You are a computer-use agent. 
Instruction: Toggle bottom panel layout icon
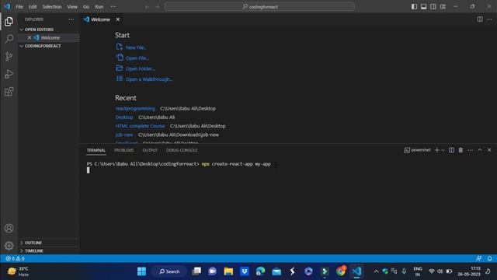pyautogui.click(x=423, y=7)
